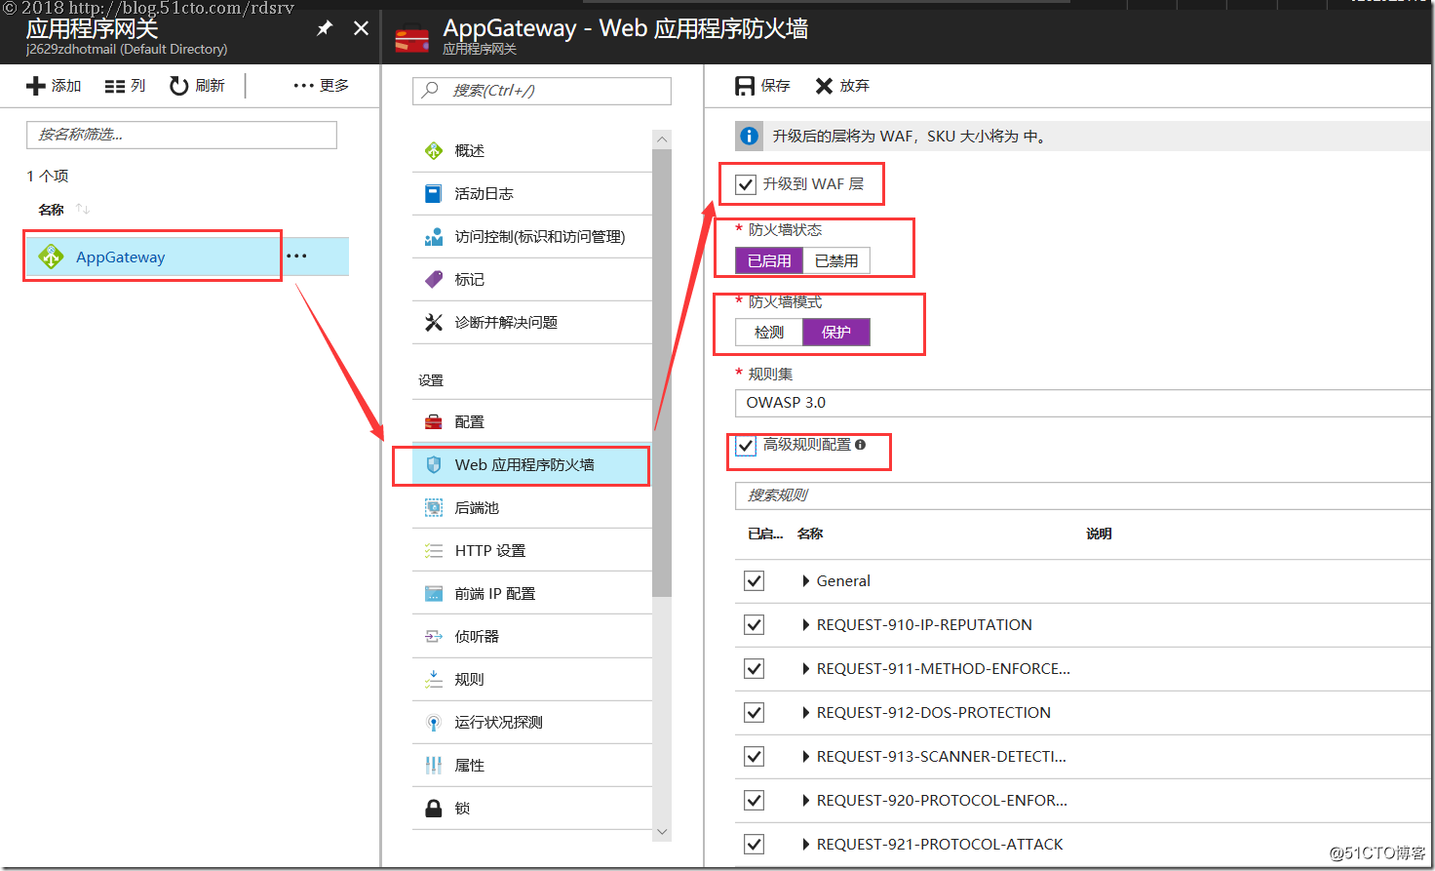This screenshot has height=871, width=1435.
Task: Click the search rules input field
Action: tap(1083, 495)
